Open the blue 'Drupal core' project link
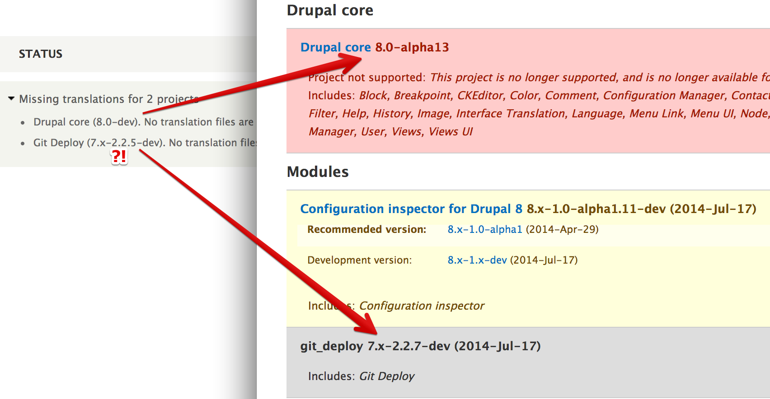This screenshot has height=399, width=770. click(335, 47)
